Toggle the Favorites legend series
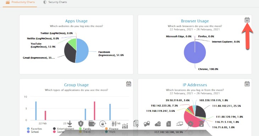 click(x=34, y=129)
